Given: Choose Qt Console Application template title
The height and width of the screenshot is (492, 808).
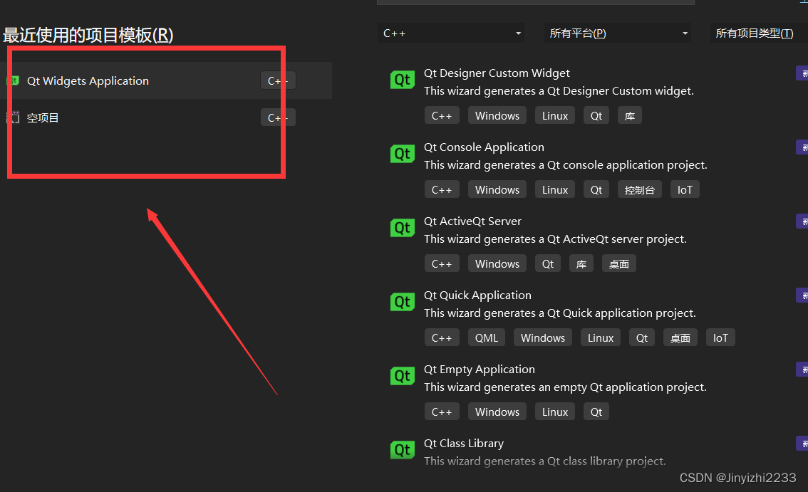Looking at the screenshot, I should pos(484,147).
